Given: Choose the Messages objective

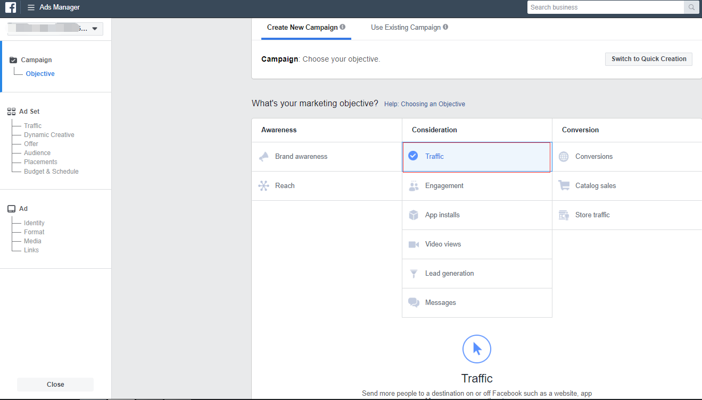Looking at the screenshot, I should point(477,303).
